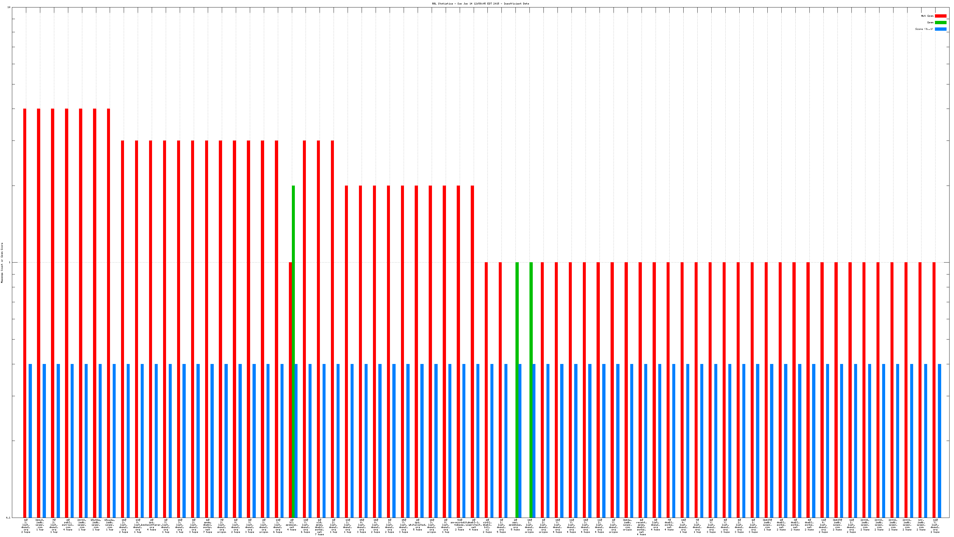Click the sa-accredit.habeas.com x-axis label
The width and height of the screenshot is (954, 537).
460,525
